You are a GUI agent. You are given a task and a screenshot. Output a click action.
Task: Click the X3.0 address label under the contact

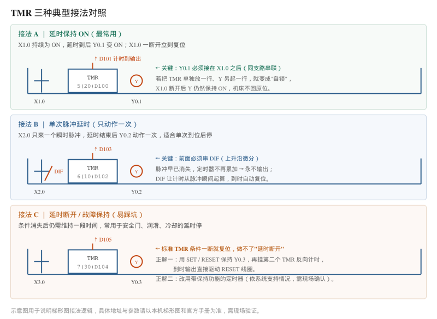[39, 282]
